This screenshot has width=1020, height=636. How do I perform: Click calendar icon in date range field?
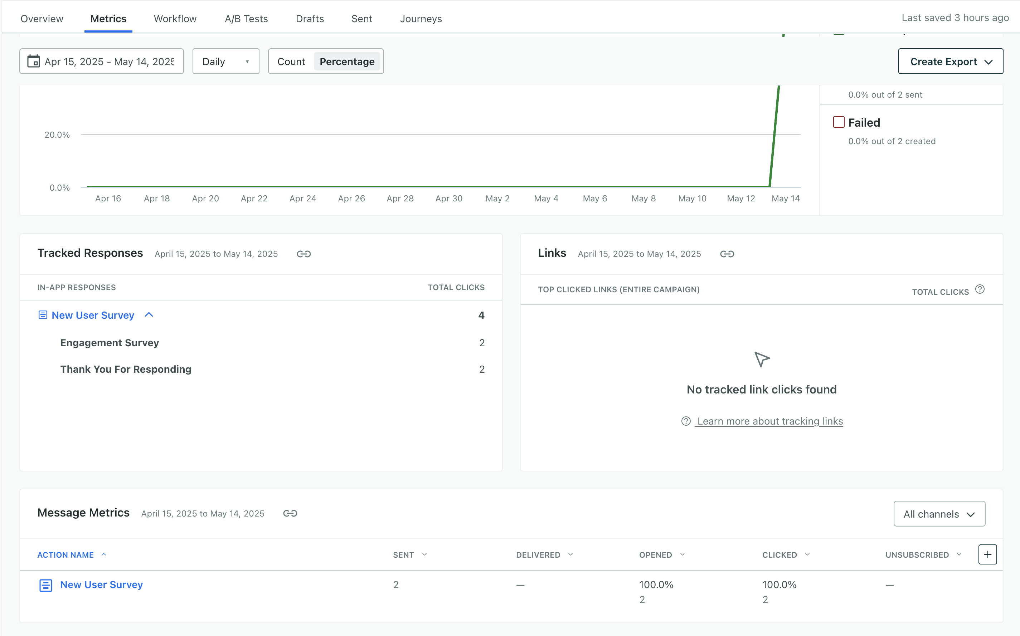pos(33,61)
